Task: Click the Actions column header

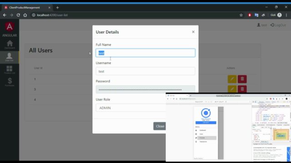Action: (x=231, y=68)
